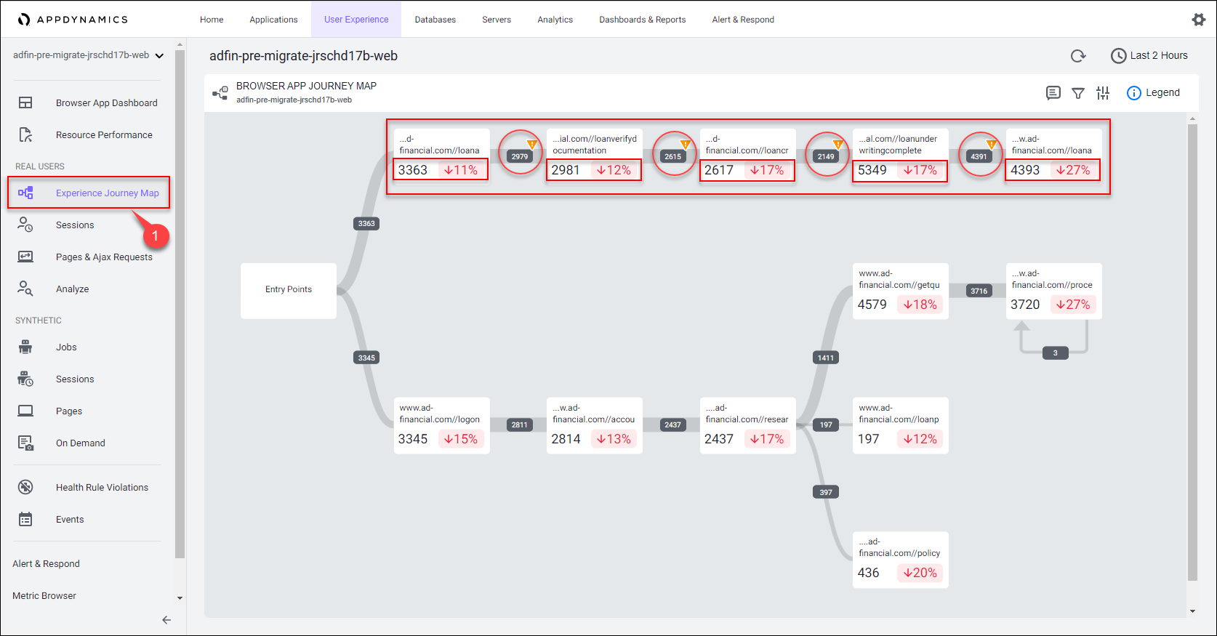The width and height of the screenshot is (1217, 636).
Task: Open Browser App Dashboard from sidebar
Action: click(x=106, y=103)
